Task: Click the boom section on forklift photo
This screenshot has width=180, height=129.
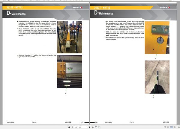Action: 70,37
